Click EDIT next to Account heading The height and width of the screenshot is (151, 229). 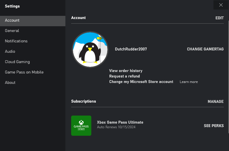[x=219, y=18]
